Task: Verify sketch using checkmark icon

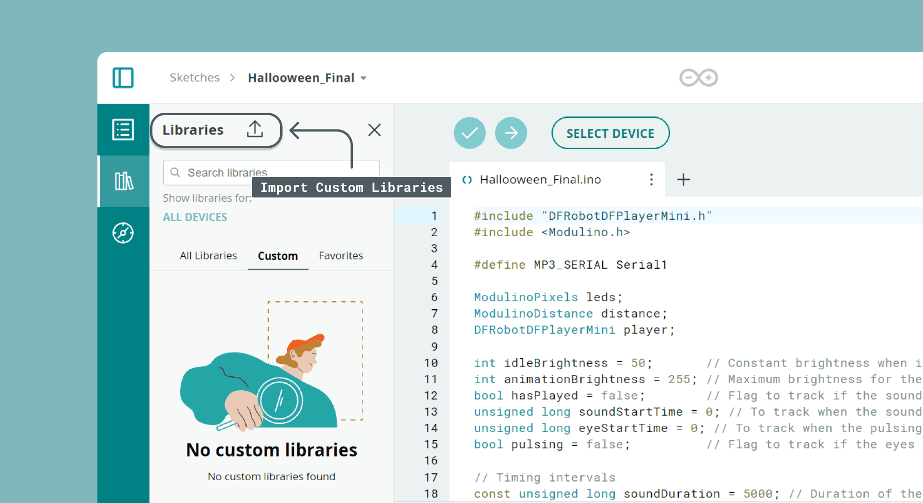Action: pyautogui.click(x=469, y=133)
